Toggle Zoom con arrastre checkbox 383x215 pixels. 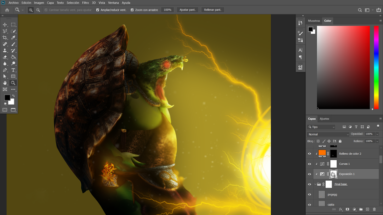[x=132, y=10]
